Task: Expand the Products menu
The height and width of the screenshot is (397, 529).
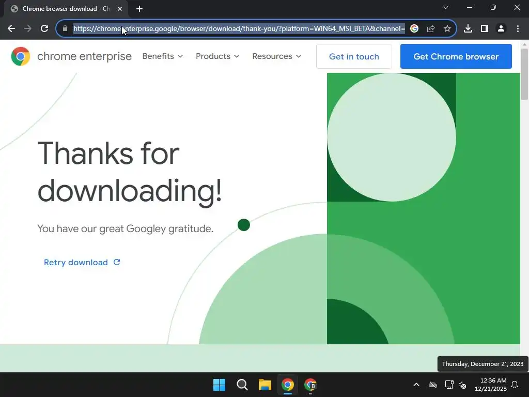Action: pyautogui.click(x=217, y=56)
